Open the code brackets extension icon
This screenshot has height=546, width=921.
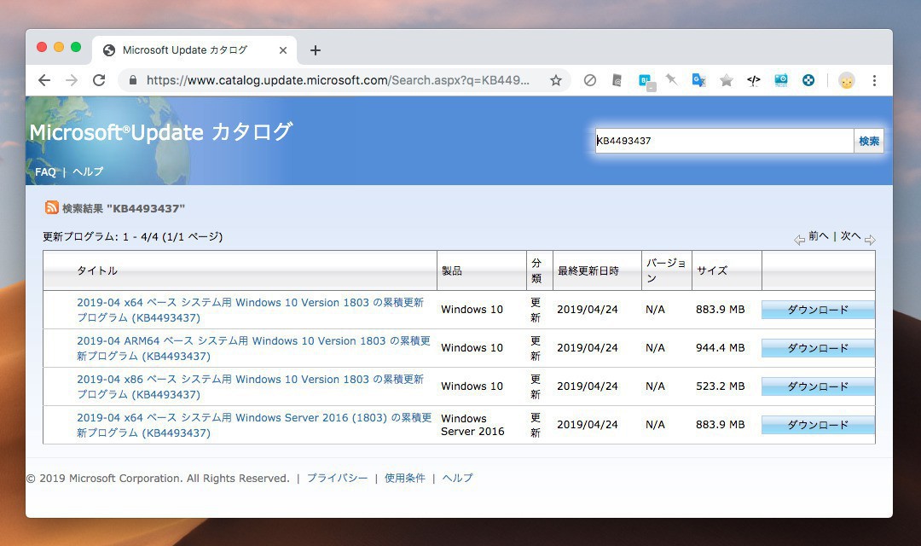(753, 80)
